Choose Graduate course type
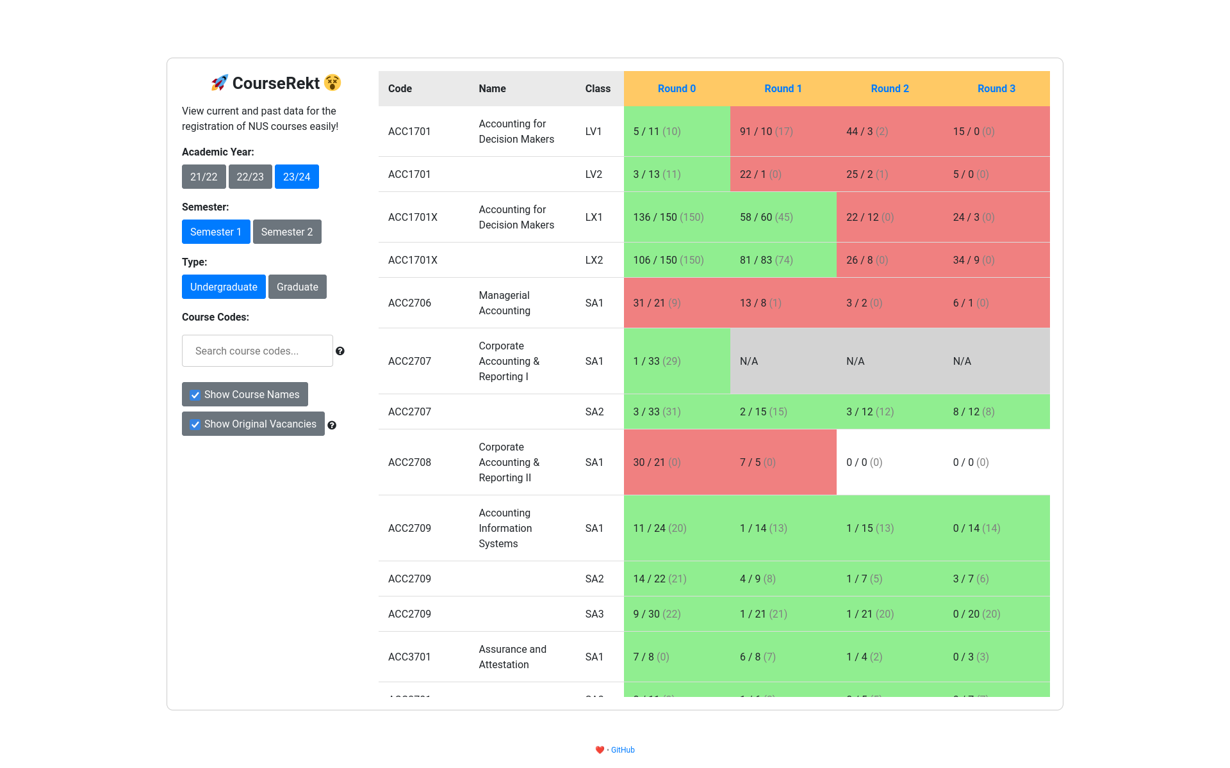1230x768 pixels. coord(297,287)
